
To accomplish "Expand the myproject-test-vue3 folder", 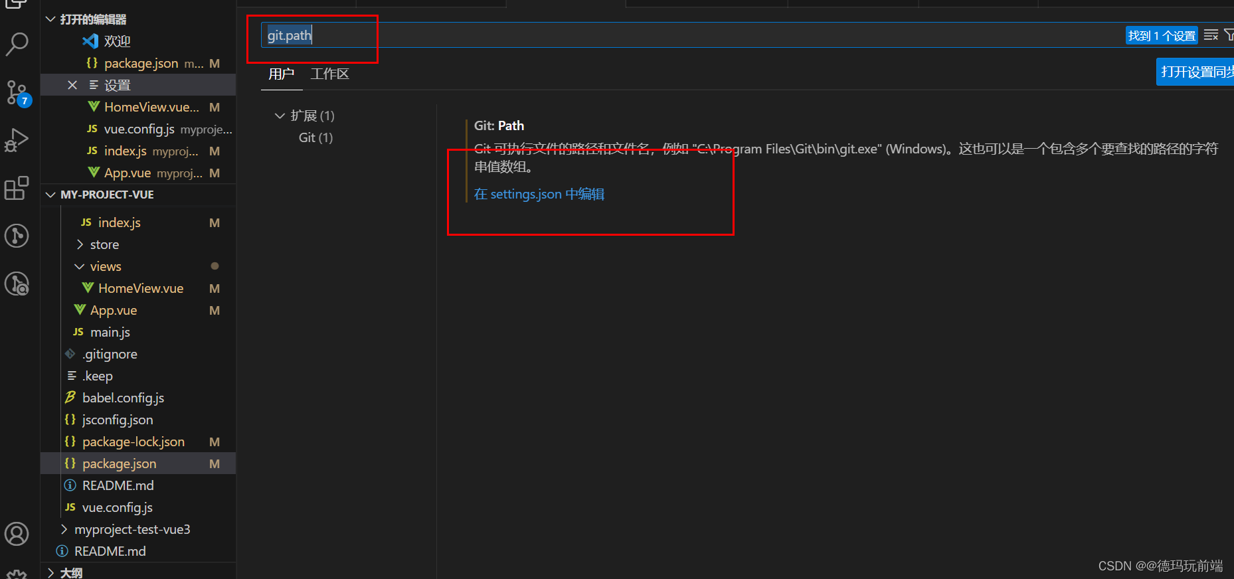I will [x=138, y=529].
